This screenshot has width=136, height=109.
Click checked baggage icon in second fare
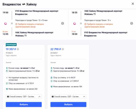(x=52, y=71)
